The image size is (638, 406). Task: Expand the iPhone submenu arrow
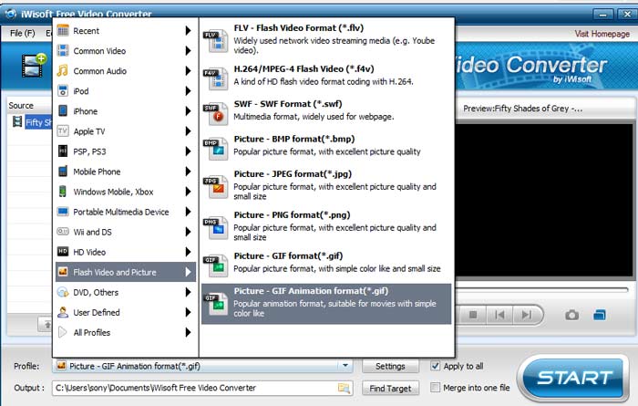(x=188, y=110)
